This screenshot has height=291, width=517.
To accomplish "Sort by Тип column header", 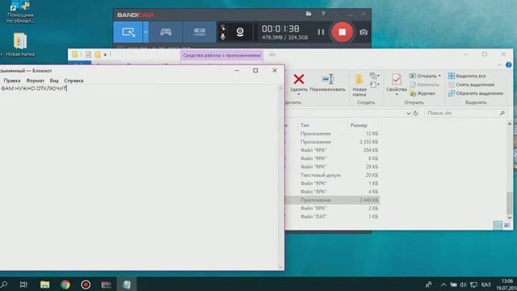I will pyautogui.click(x=322, y=125).
